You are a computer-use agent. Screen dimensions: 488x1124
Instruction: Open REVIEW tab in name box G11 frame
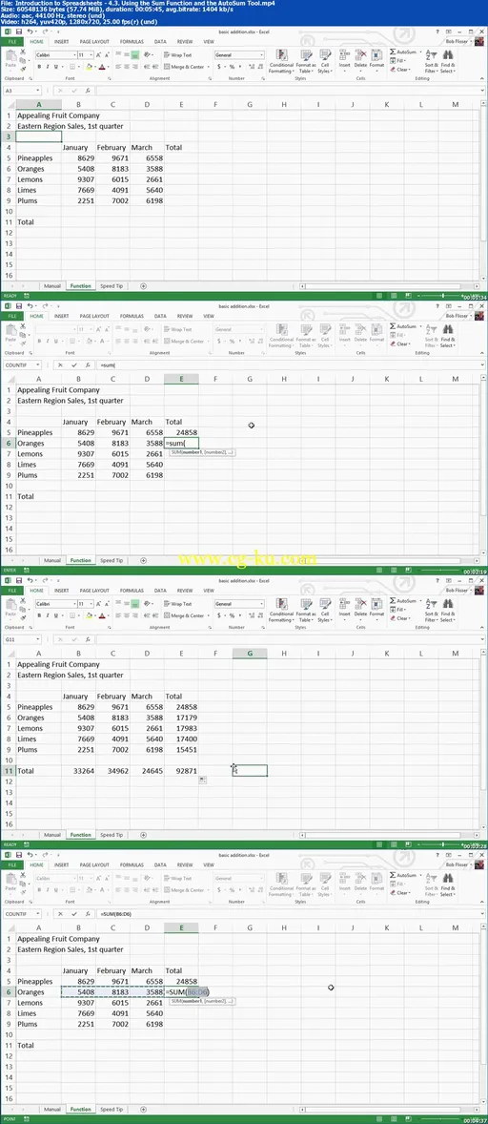coord(185,592)
